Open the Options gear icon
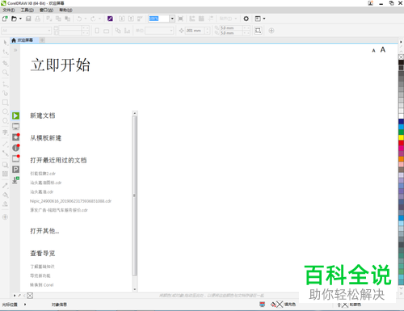The height and width of the screenshot is (311, 404). tap(246, 19)
